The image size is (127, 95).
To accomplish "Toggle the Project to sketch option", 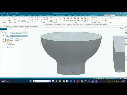I will tap(99, 25).
